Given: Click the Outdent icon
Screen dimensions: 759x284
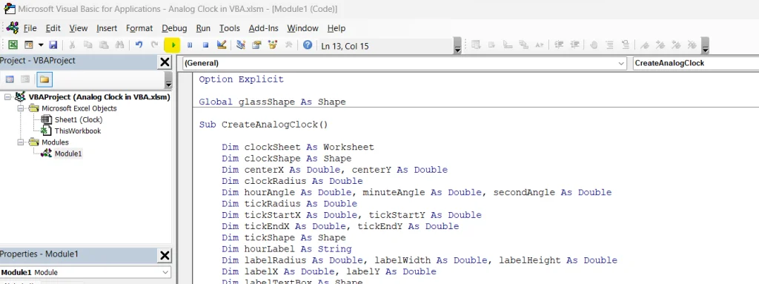Looking at the screenshot, I should coord(574,45).
